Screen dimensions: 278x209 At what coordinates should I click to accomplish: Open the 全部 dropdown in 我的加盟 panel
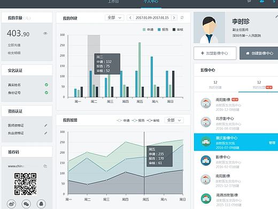(174, 120)
